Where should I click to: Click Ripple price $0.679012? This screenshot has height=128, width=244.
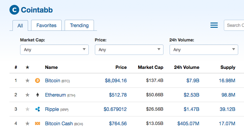(x=115, y=109)
